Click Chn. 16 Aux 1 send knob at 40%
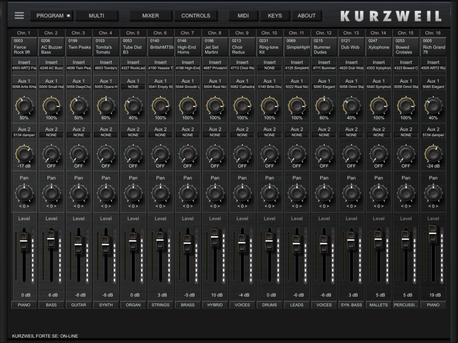 (x=433, y=106)
